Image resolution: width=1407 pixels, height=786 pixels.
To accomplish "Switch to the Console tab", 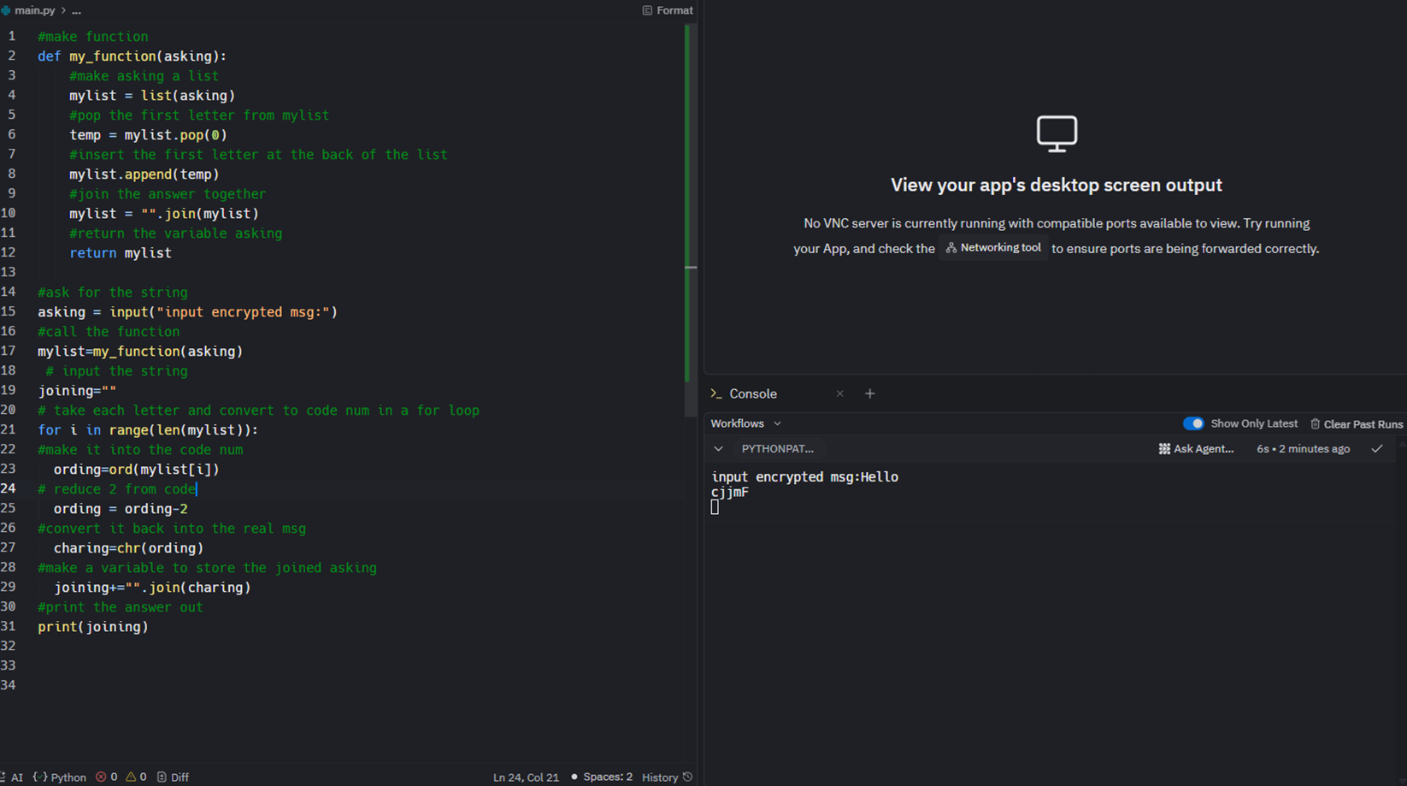I will [x=752, y=393].
